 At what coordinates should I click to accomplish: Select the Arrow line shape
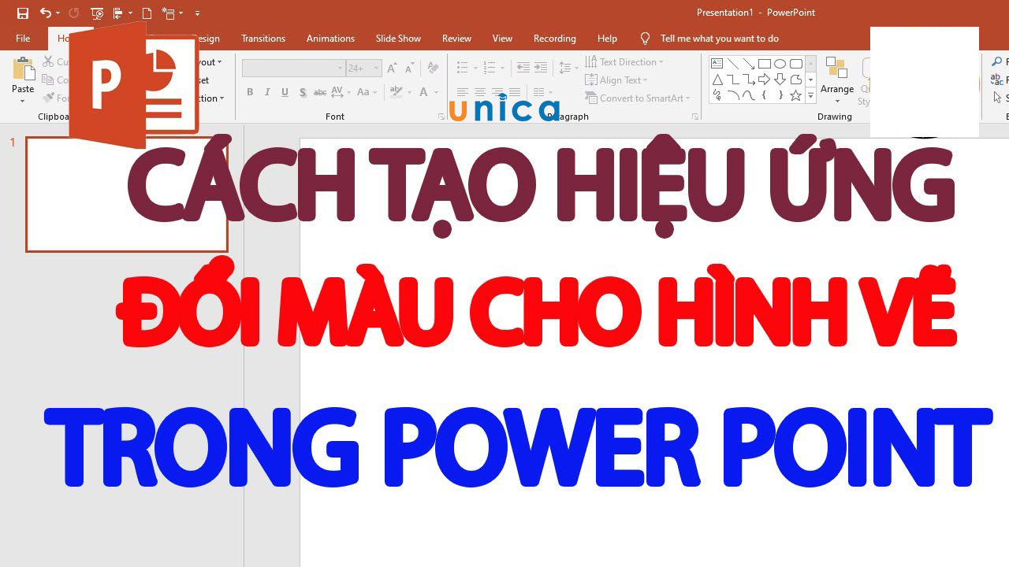(749, 64)
